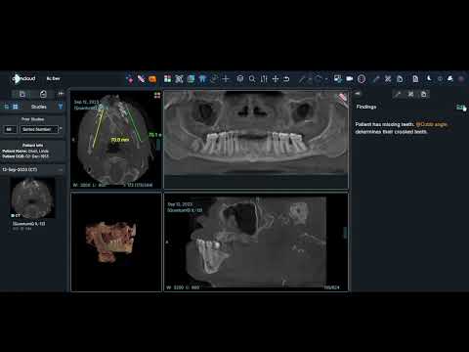Click the Edit link in Findings

coord(460,107)
